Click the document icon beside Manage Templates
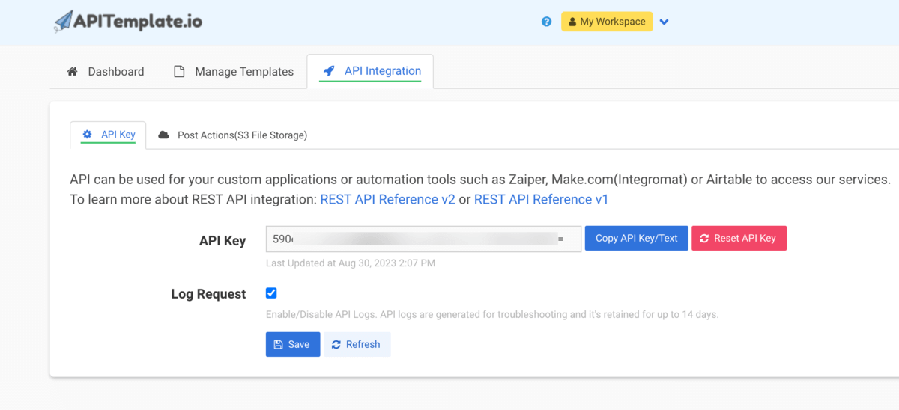Image resolution: width=899 pixels, height=410 pixels. [x=179, y=72]
